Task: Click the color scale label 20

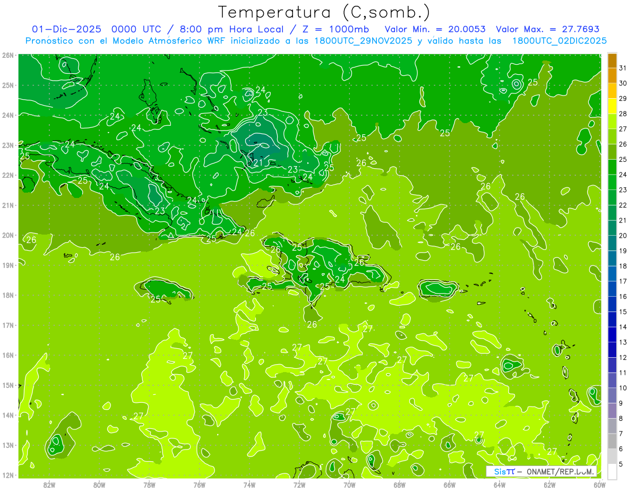Action: (x=623, y=236)
